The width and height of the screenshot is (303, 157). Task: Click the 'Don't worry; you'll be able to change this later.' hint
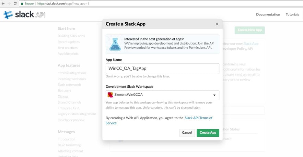point(138,76)
